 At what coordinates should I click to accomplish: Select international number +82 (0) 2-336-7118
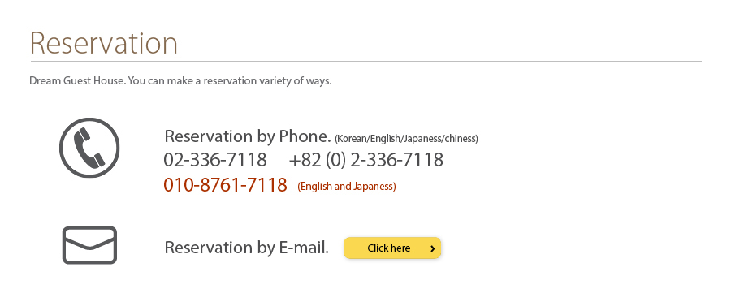coord(366,160)
